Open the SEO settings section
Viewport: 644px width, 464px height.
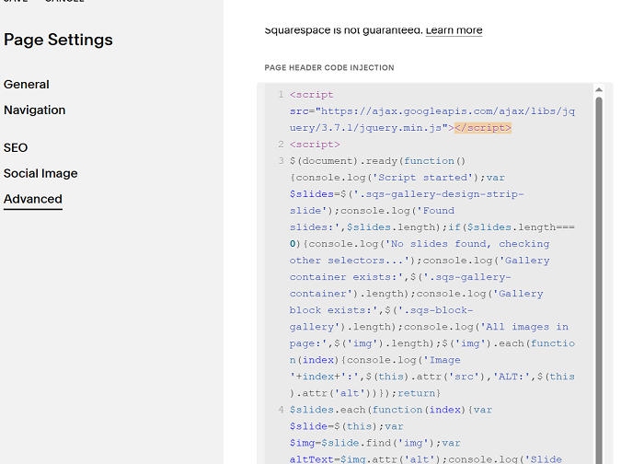click(16, 147)
